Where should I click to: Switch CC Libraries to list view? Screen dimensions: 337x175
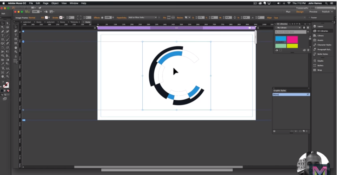[308, 28]
